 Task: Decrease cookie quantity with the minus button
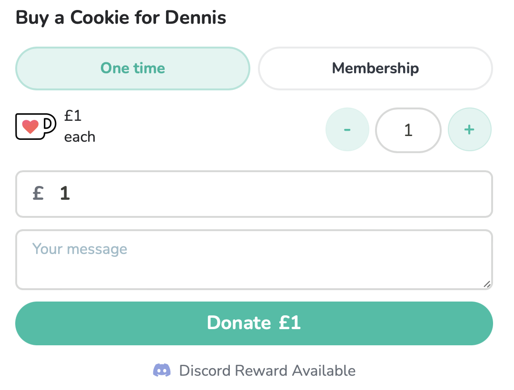(347, 129)
